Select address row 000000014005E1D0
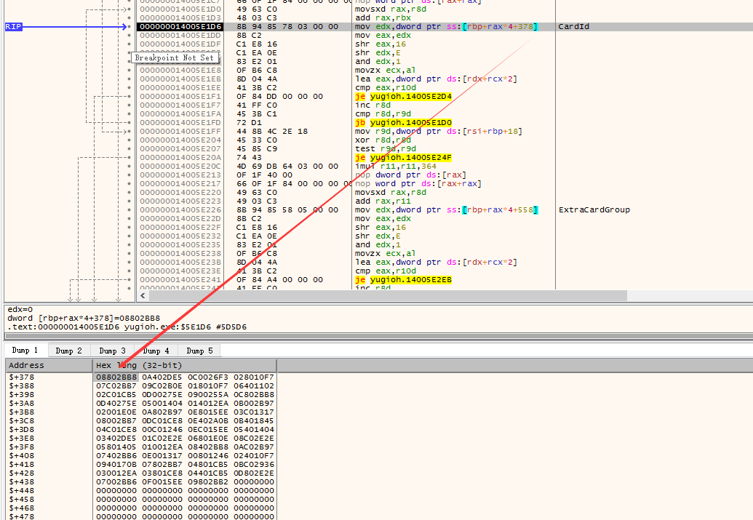 pyautogui.click(x=180, y=9)
